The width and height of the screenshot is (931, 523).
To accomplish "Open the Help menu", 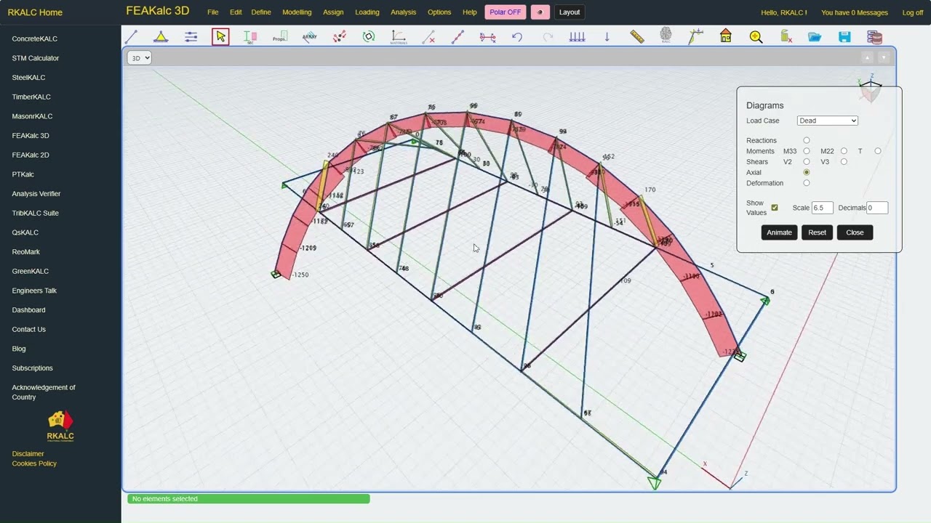I will pyautogui.click(x=470, y=12).
